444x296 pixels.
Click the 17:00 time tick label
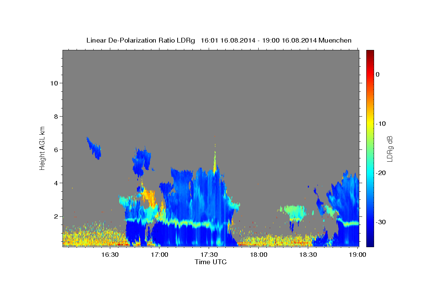[x=160, y=255]
